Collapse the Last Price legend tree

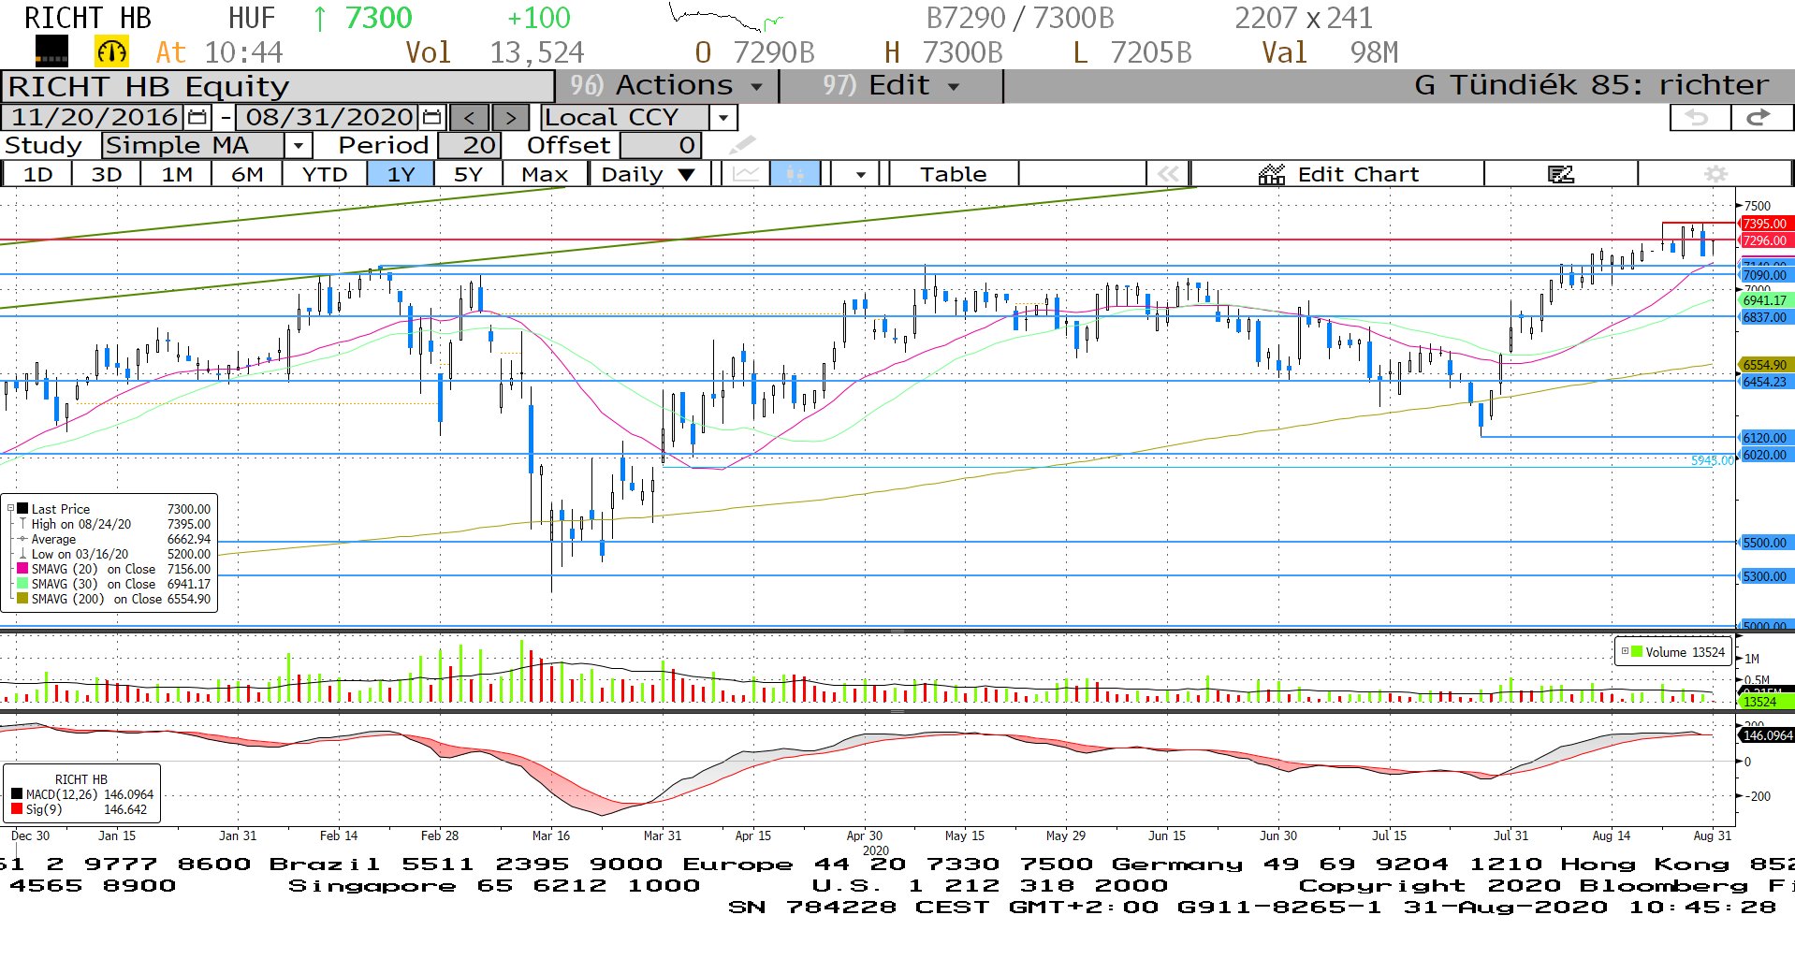pyautogui.click(x=11, y=509)
